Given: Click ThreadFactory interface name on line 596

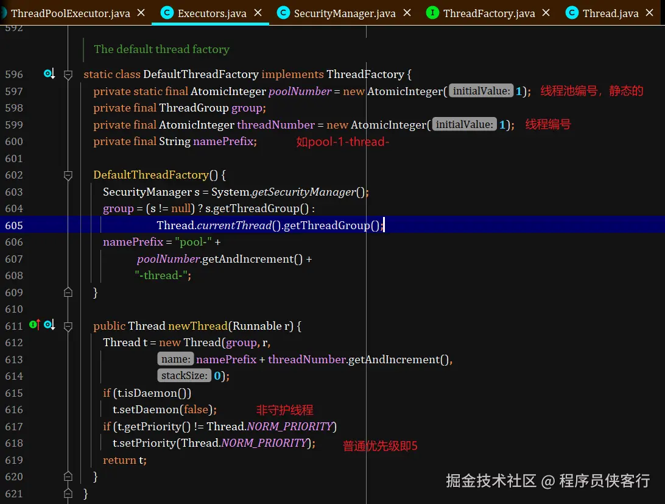Looking at the screenshot, I should pos(365,74).
